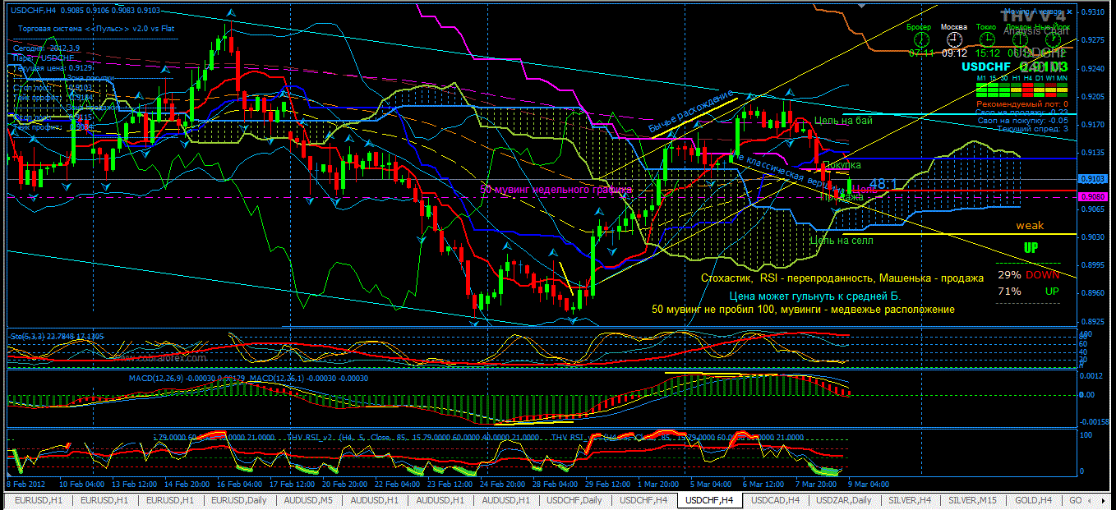This screenshot has height=510, width=1116.
Task: Switch to the EURUSD,Daily chart tab
Action: (x=238, y=499)
